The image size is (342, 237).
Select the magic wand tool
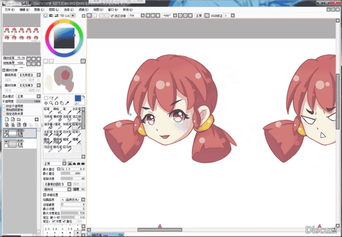pos(57,98)
